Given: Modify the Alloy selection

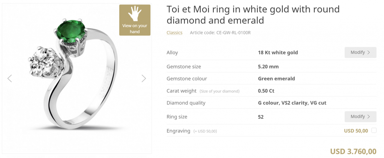Looking at the screenshot, I should pyautogui.click(x=360, y=52).
